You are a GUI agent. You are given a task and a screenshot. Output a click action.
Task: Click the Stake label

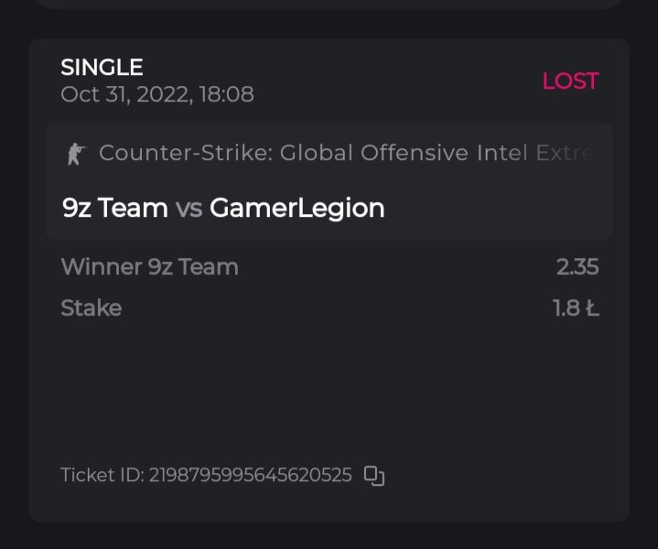tap(91, 308)
